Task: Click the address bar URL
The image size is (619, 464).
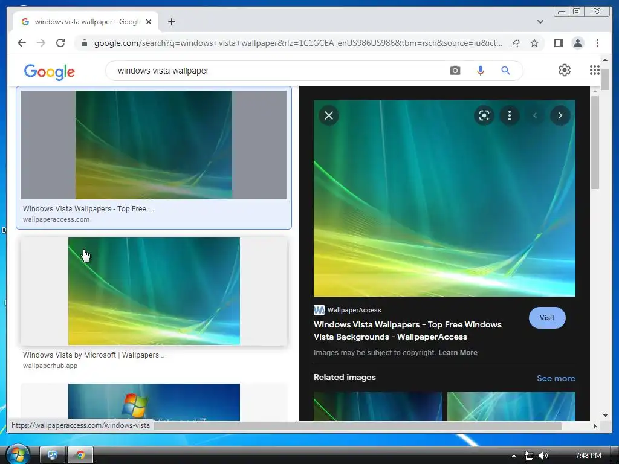Action: tap(298, 43)
